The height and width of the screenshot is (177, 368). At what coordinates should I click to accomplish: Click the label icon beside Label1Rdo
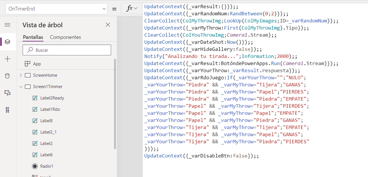[x=35, y=109]
